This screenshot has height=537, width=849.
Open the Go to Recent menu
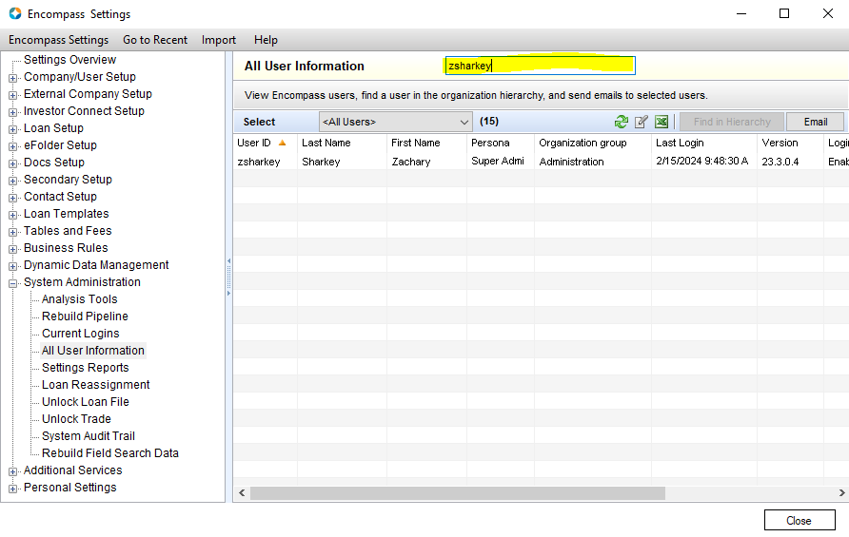[155, 40]
